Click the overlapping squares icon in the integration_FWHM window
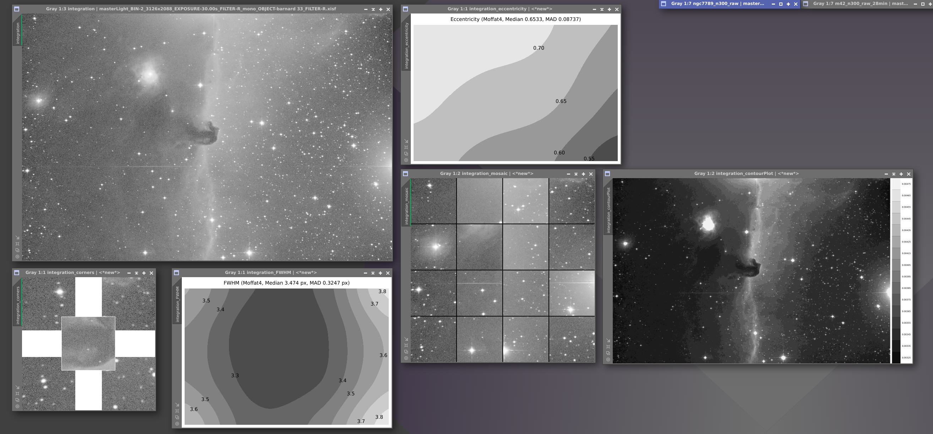 [x=177, y=417]
